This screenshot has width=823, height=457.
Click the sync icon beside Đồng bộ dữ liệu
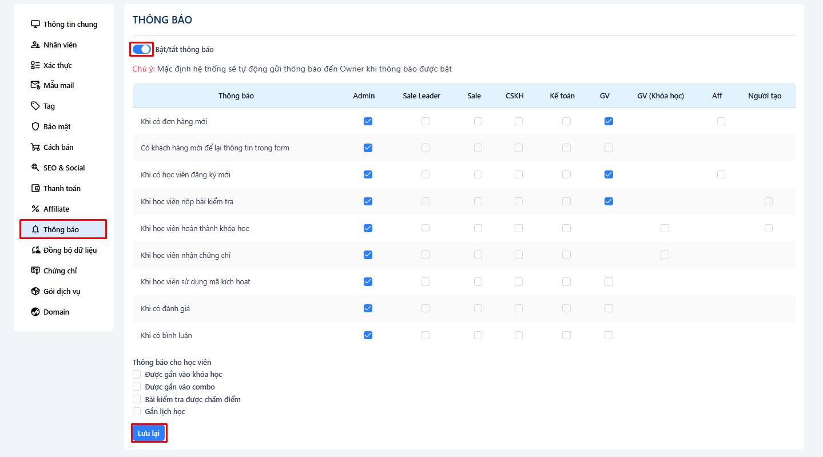coord(35,250)
